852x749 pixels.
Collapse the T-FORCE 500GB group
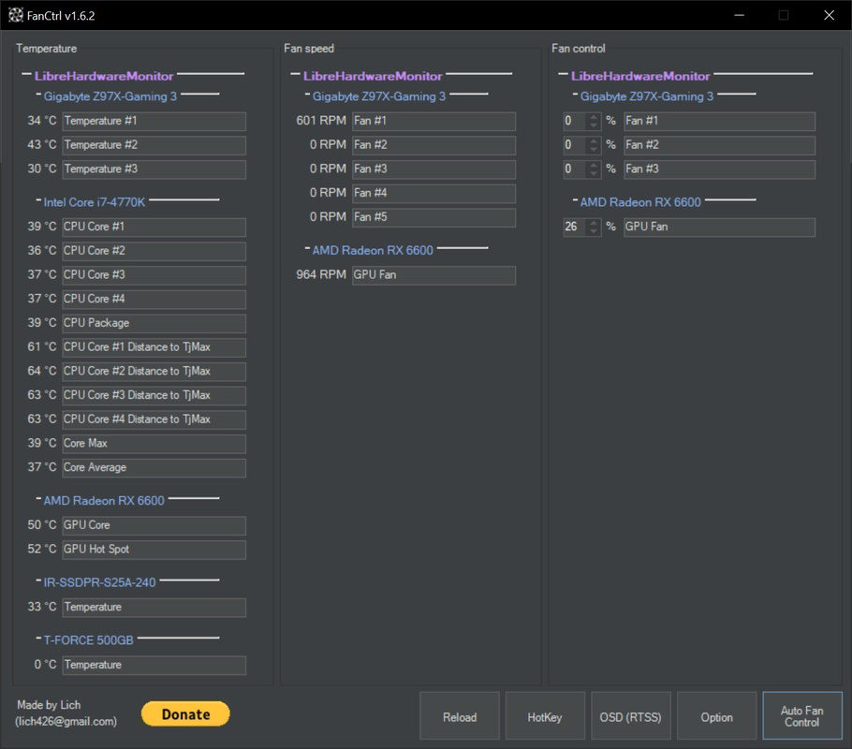coord(38,639)
